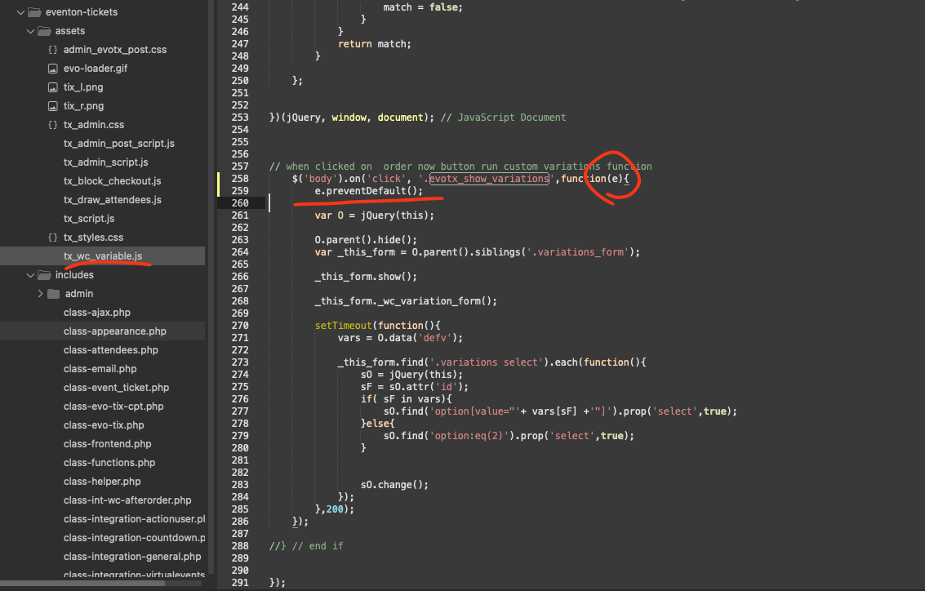Click the image icon beside evo-loader.gif
This screenshot has height=591, width=925.
pos(53,69)
